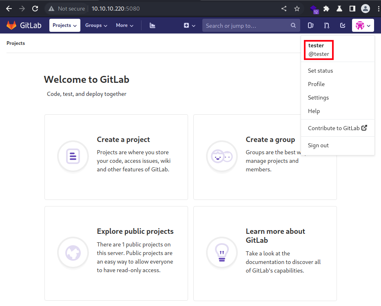This screenshot has width=381, height=306.
Task: Click the GitLab fox logo
Action: [x=11, y=25]
